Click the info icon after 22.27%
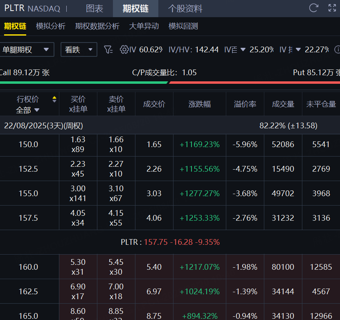This screenshot has height=320, width=340. 338,49
